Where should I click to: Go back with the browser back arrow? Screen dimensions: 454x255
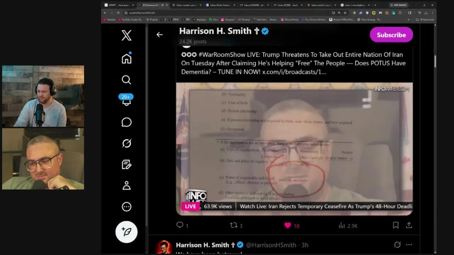[105, 13]
